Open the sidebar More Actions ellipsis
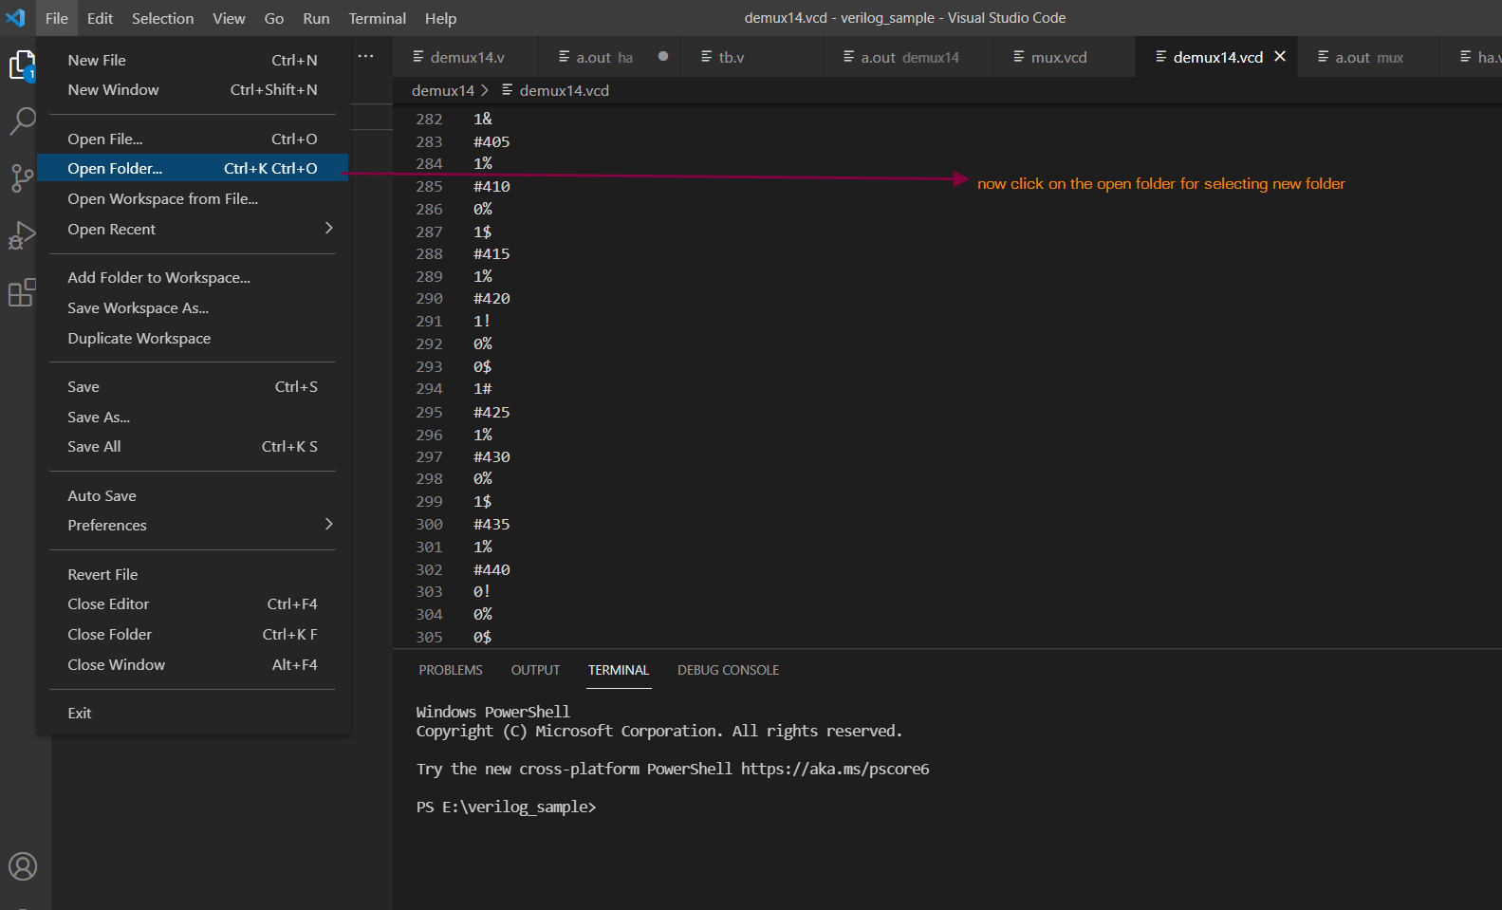1502x910 pixels. [x=365, y=57]
